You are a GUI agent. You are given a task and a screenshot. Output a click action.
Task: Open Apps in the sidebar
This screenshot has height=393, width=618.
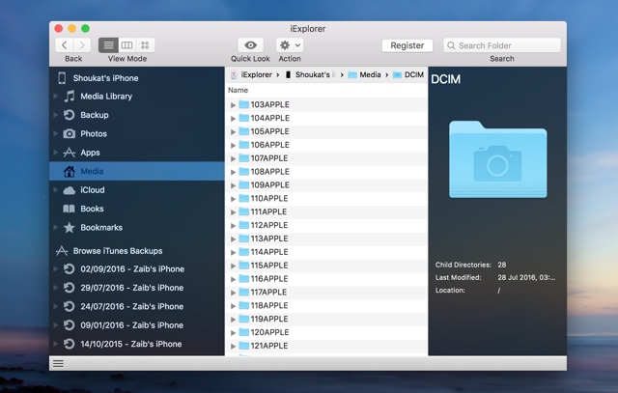pos(81,153)
